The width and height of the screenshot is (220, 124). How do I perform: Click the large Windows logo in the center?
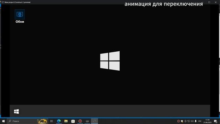110,61
